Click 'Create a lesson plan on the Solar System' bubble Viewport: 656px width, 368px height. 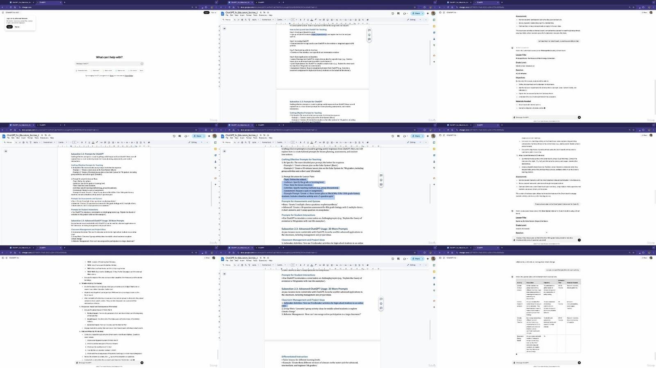point(557,204)
